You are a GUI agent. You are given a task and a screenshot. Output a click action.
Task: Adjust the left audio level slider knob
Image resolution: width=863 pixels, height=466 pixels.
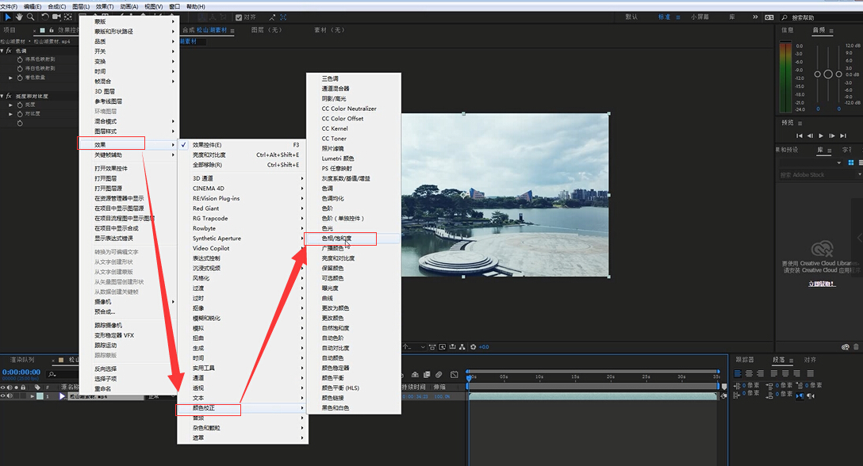[x=817, y=74]
